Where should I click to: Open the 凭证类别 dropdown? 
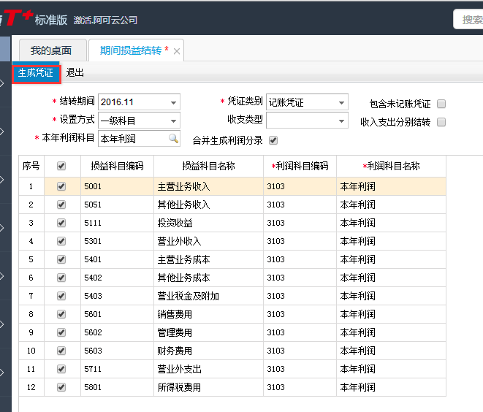[x=341, y=102]
